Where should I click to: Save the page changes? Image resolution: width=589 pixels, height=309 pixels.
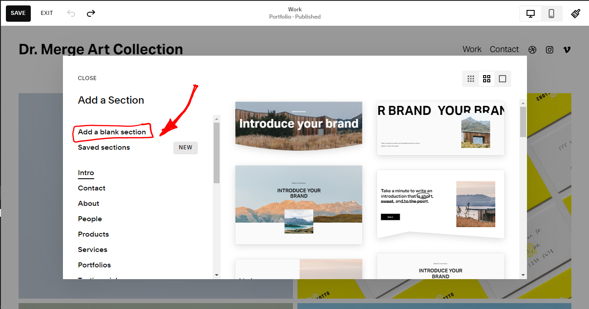18,13
